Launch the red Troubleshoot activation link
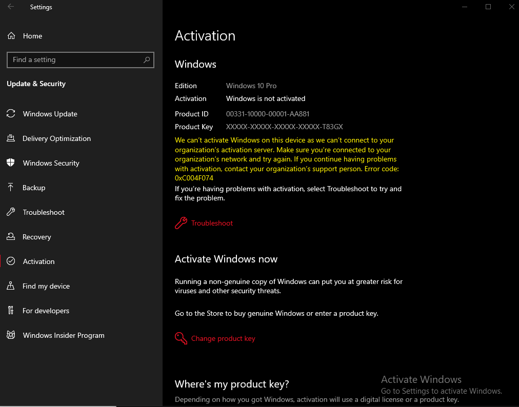Viewport: 519px width, 407px height. click(212, 223)
